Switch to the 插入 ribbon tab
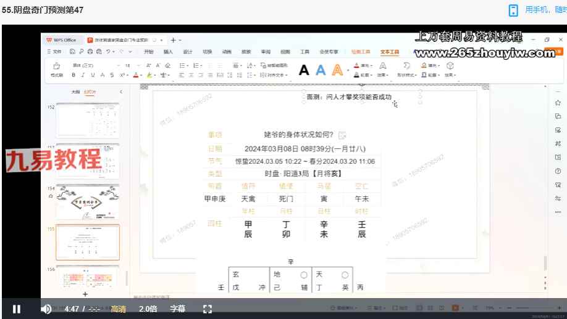Viewport: 567px width, 319px height. tap(168, 52)
